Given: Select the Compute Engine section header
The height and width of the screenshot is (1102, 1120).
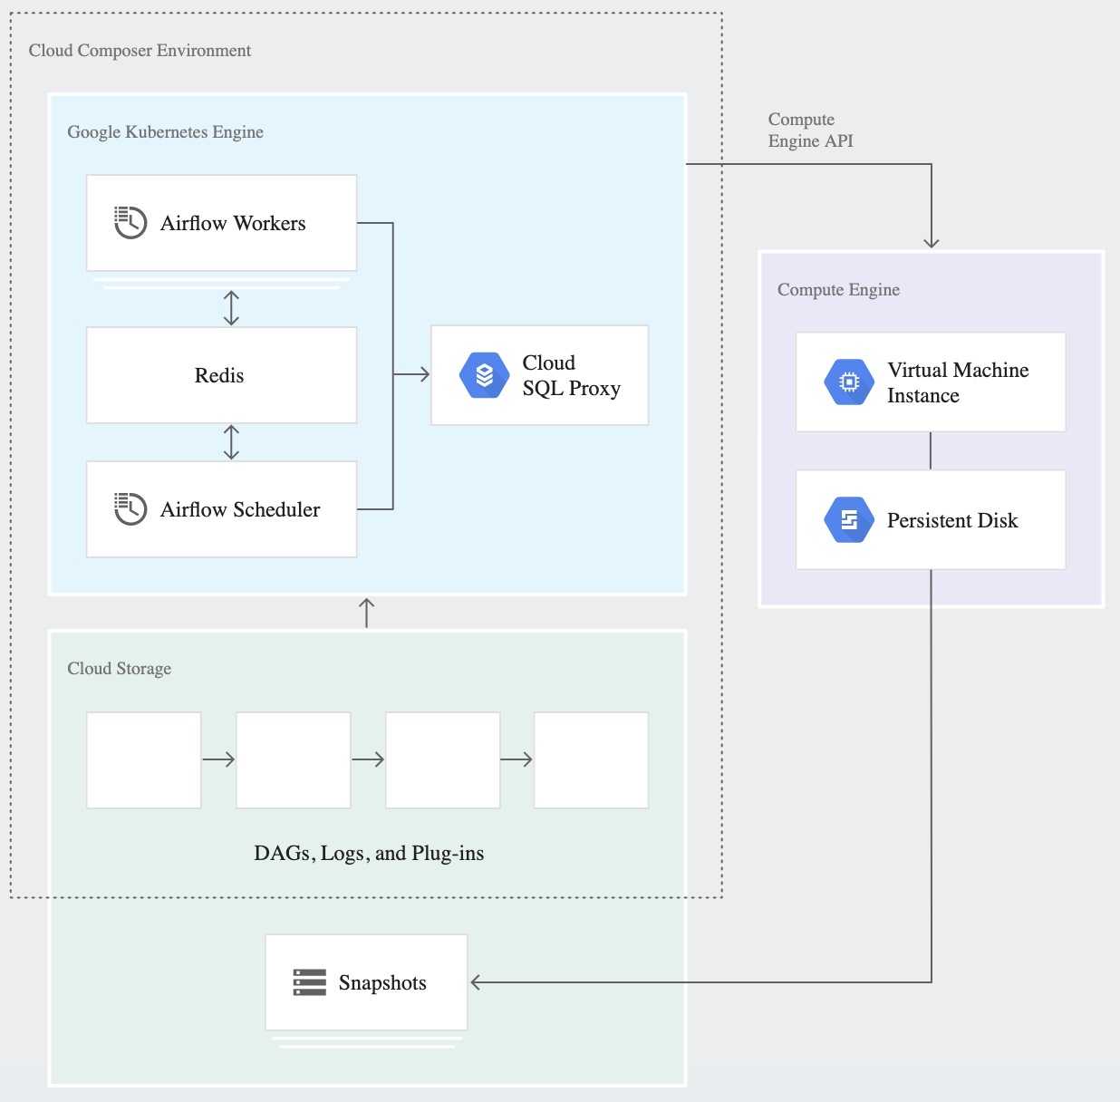Looking at the screenshot, I should click(x=838, y=289).
